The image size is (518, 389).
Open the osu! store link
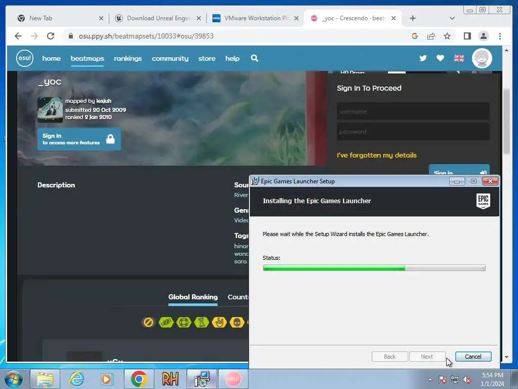tap(207, 58)
